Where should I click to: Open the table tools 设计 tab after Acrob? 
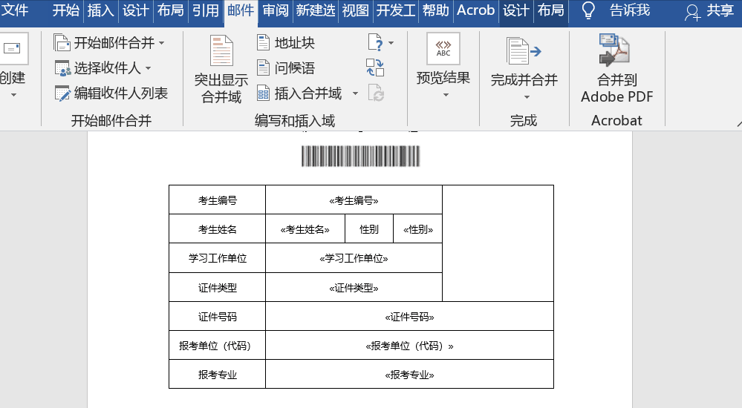pyautogui.click(x=515, y=10)
